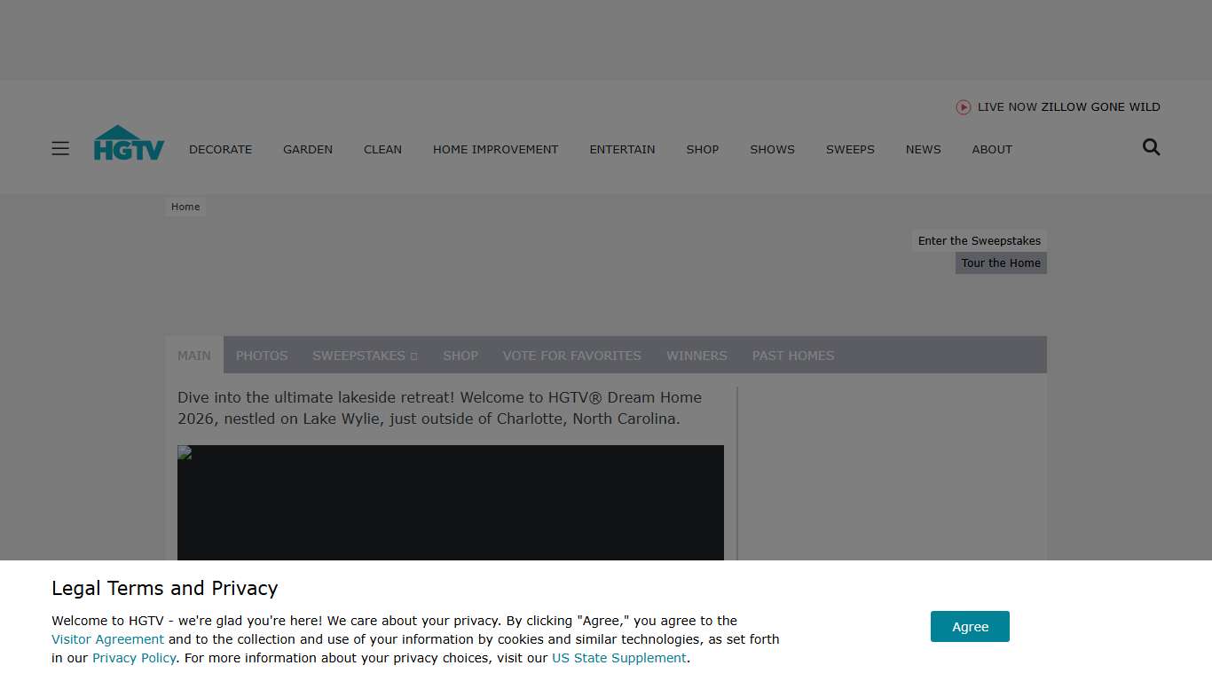Click Tour the Home button
The image size is (1212, 681).
pos(1000,263)
